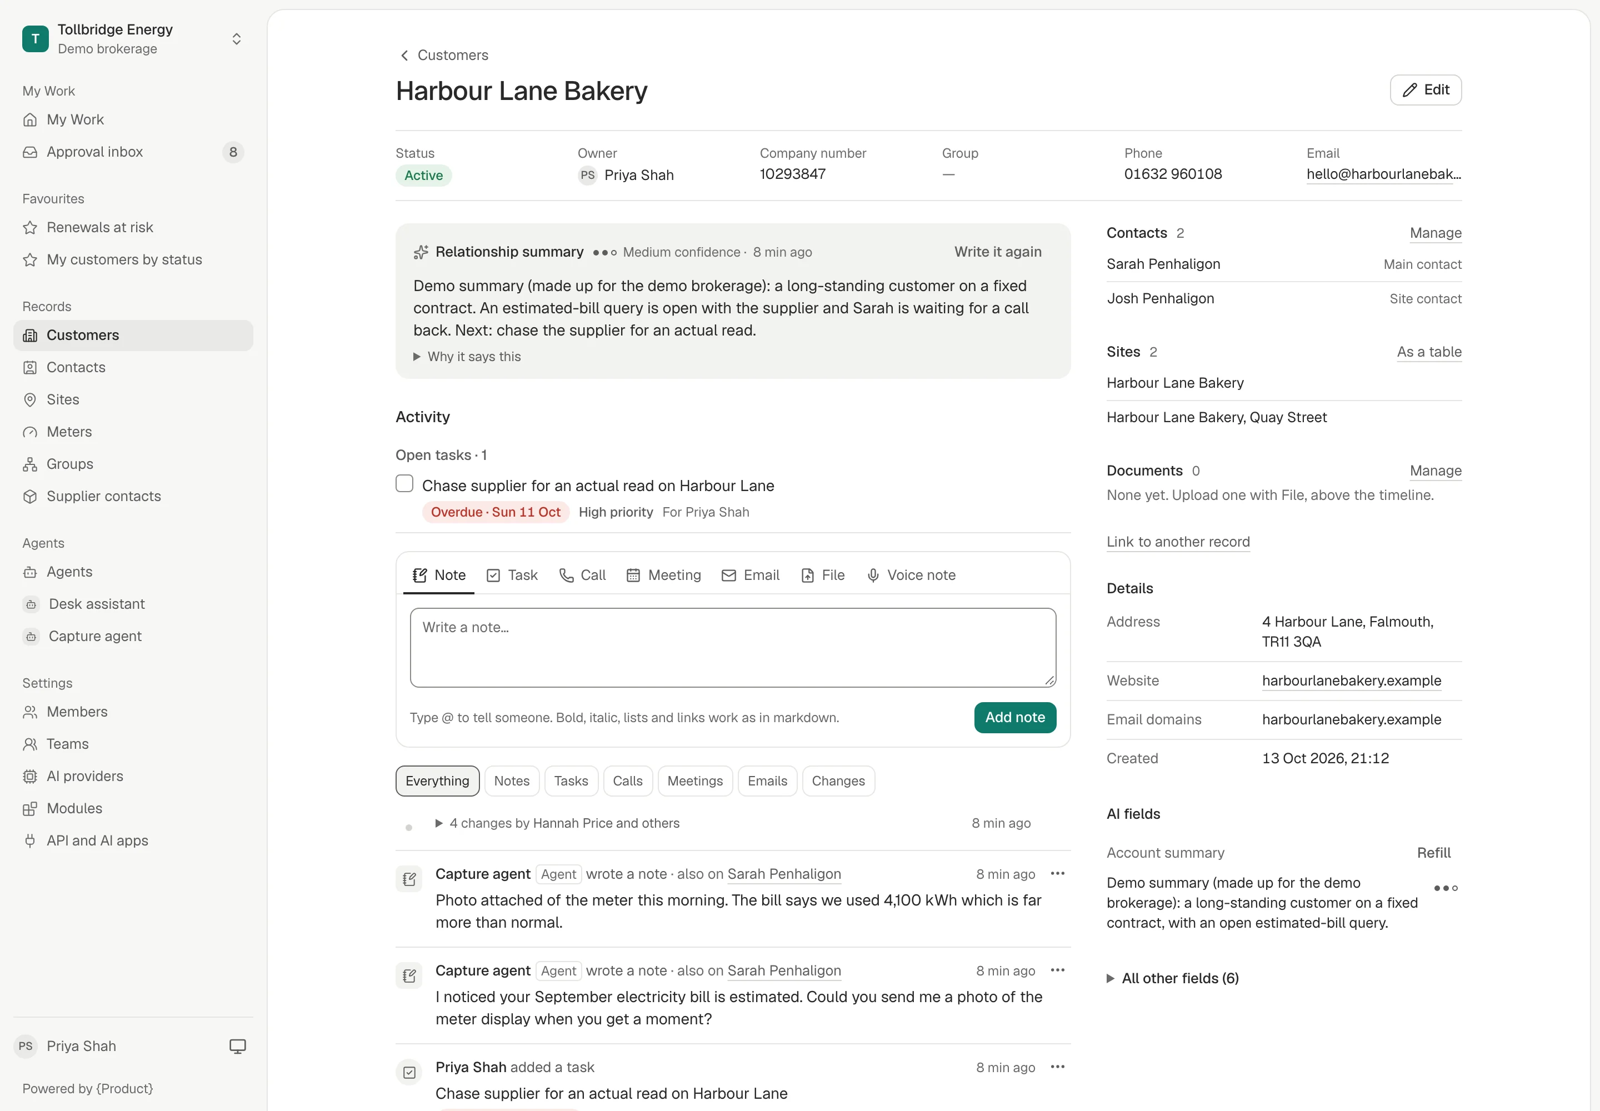This screenshot has height=1111, width=1600.
Task: Switch to the Meeting tab
Action: (x=663, y=575)
